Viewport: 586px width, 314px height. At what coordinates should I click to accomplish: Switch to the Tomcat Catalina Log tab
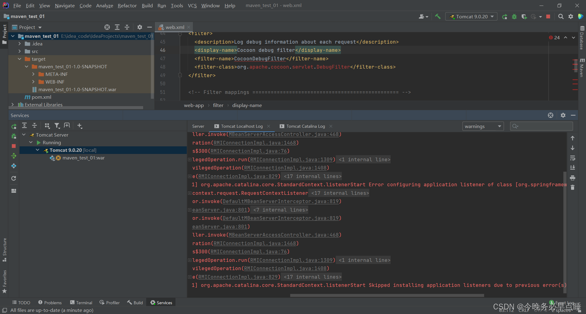(306, 126)
